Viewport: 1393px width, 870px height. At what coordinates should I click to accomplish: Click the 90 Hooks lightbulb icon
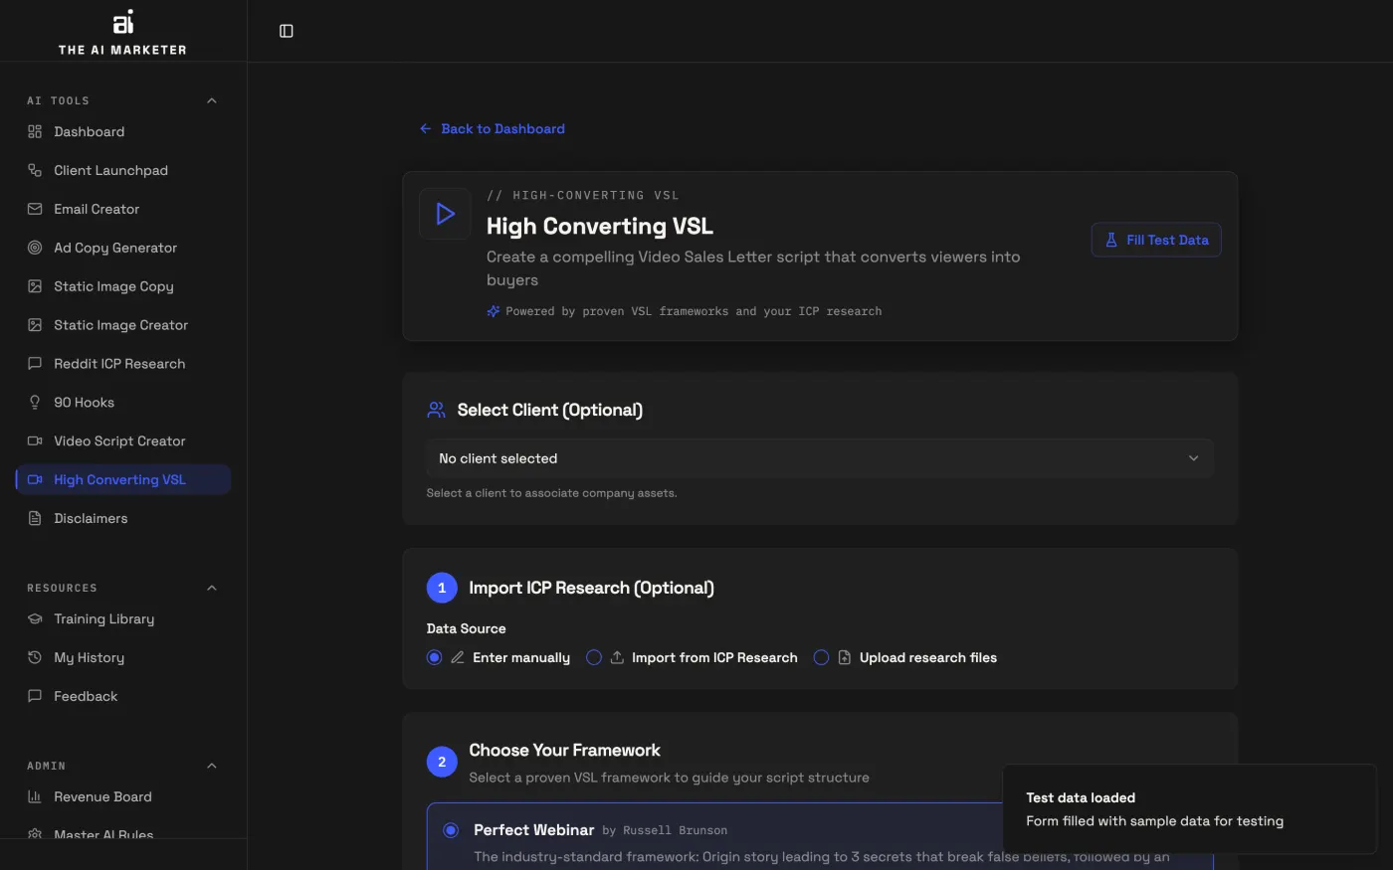tap(35, 403)
